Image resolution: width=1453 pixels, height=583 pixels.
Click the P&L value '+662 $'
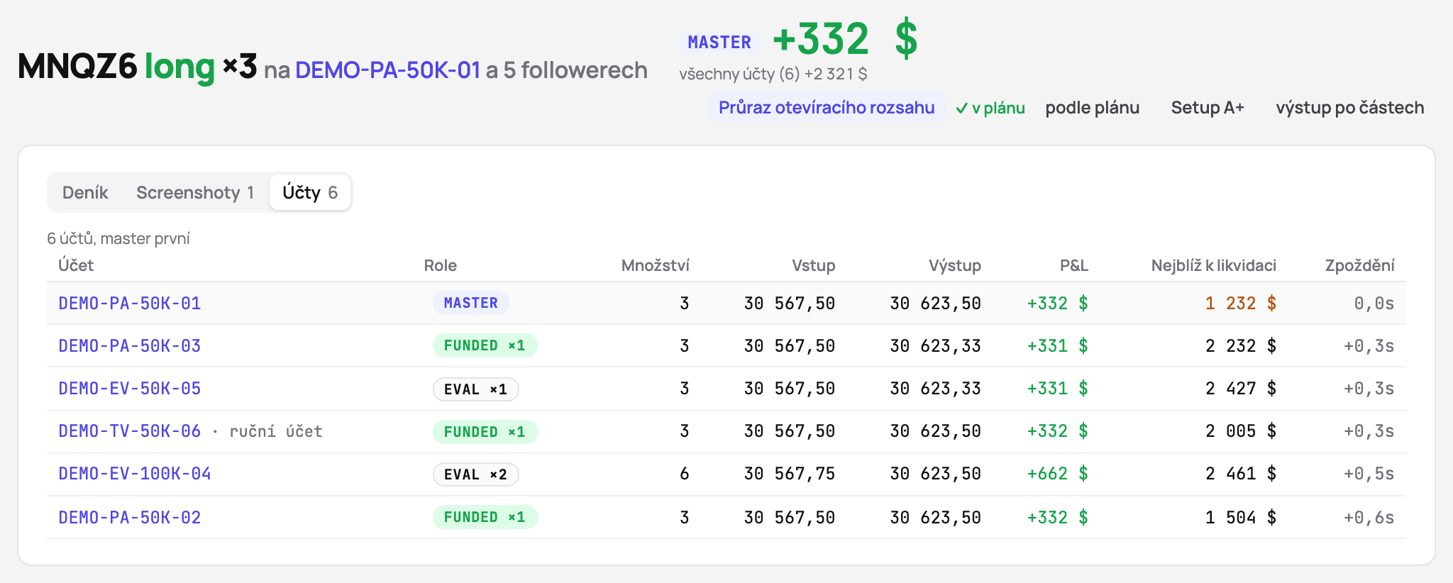point(1058,474)
